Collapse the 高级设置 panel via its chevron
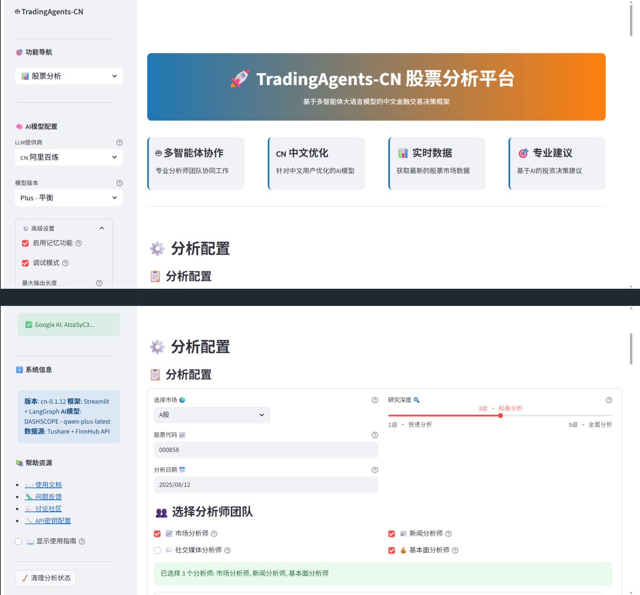The image size is (640, 595). 102,227
